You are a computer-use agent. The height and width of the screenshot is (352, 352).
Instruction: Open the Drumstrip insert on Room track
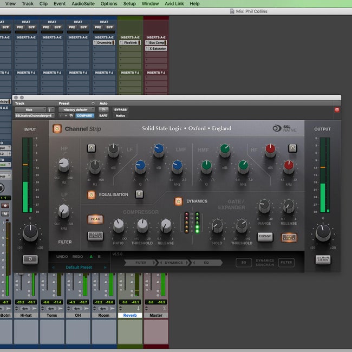pos(104,42)
